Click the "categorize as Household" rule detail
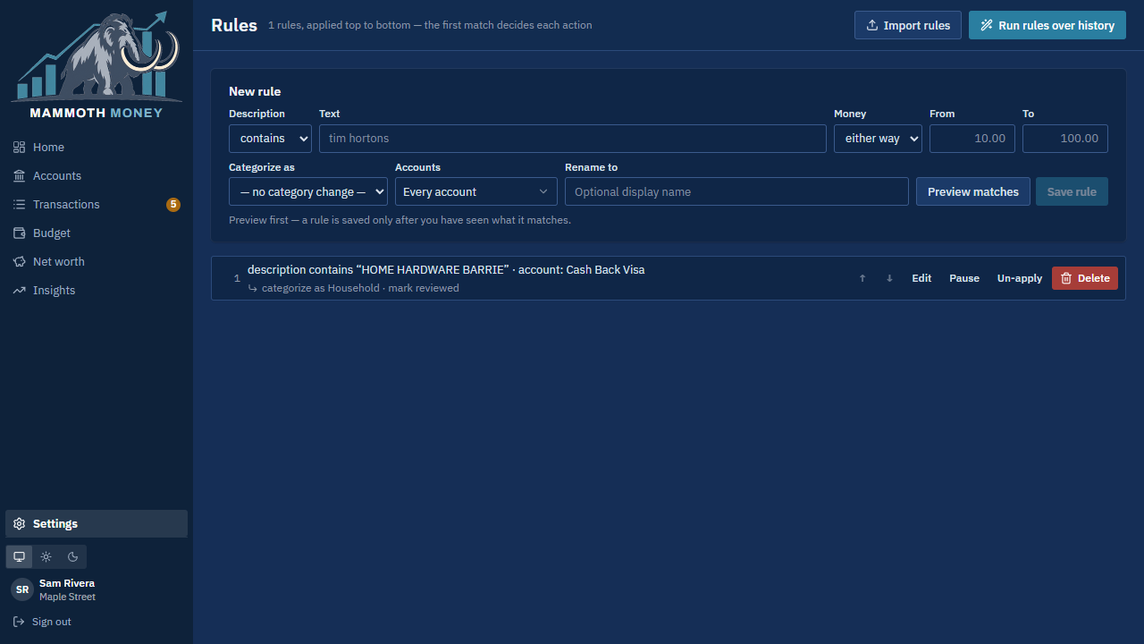 click(x=321, y=288)
